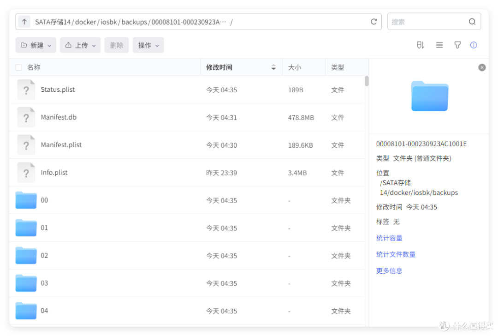Go up one directory level
498x336 pixels.
coord(24,22)
